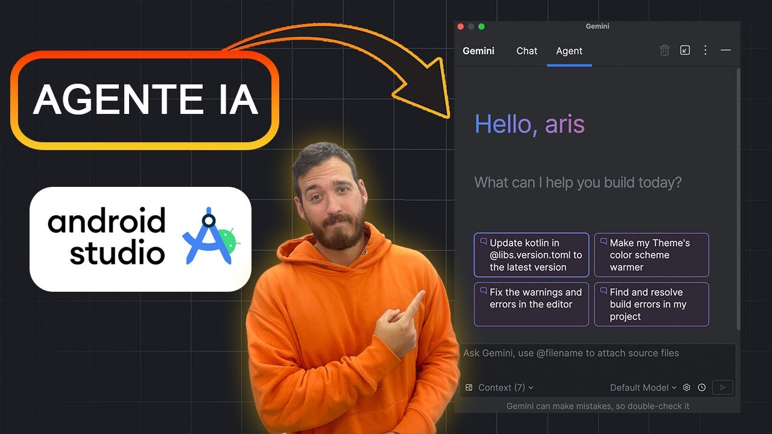
Task: Click the trash icon to clear chat
Action: (x=665, y=51)
